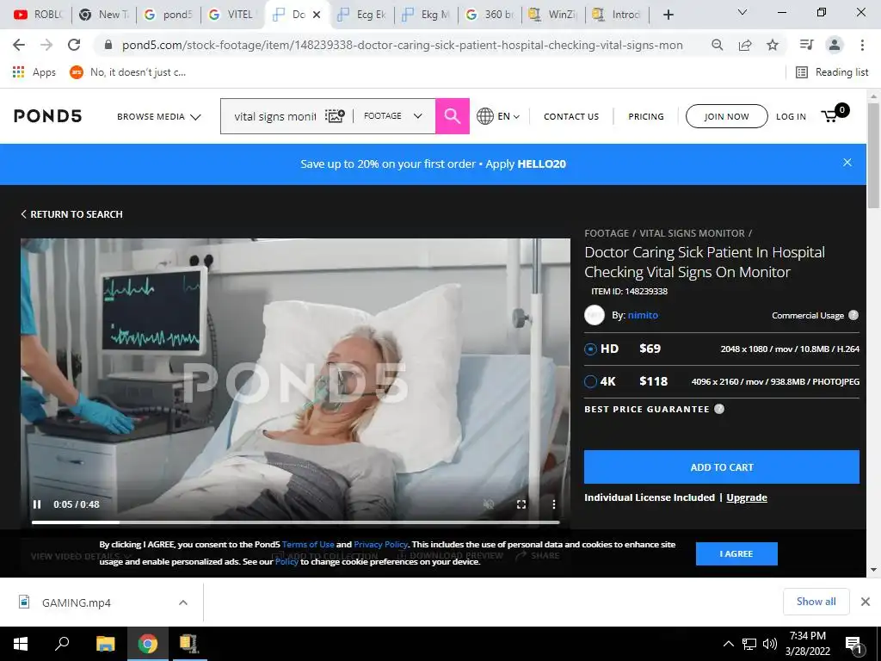
Task: Enter fullscreen video mode
Action: click(521, 504)
